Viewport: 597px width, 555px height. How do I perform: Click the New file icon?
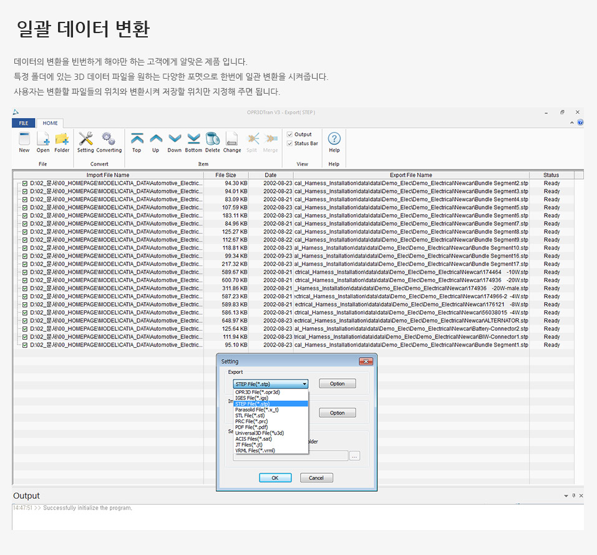coord(24,139)
